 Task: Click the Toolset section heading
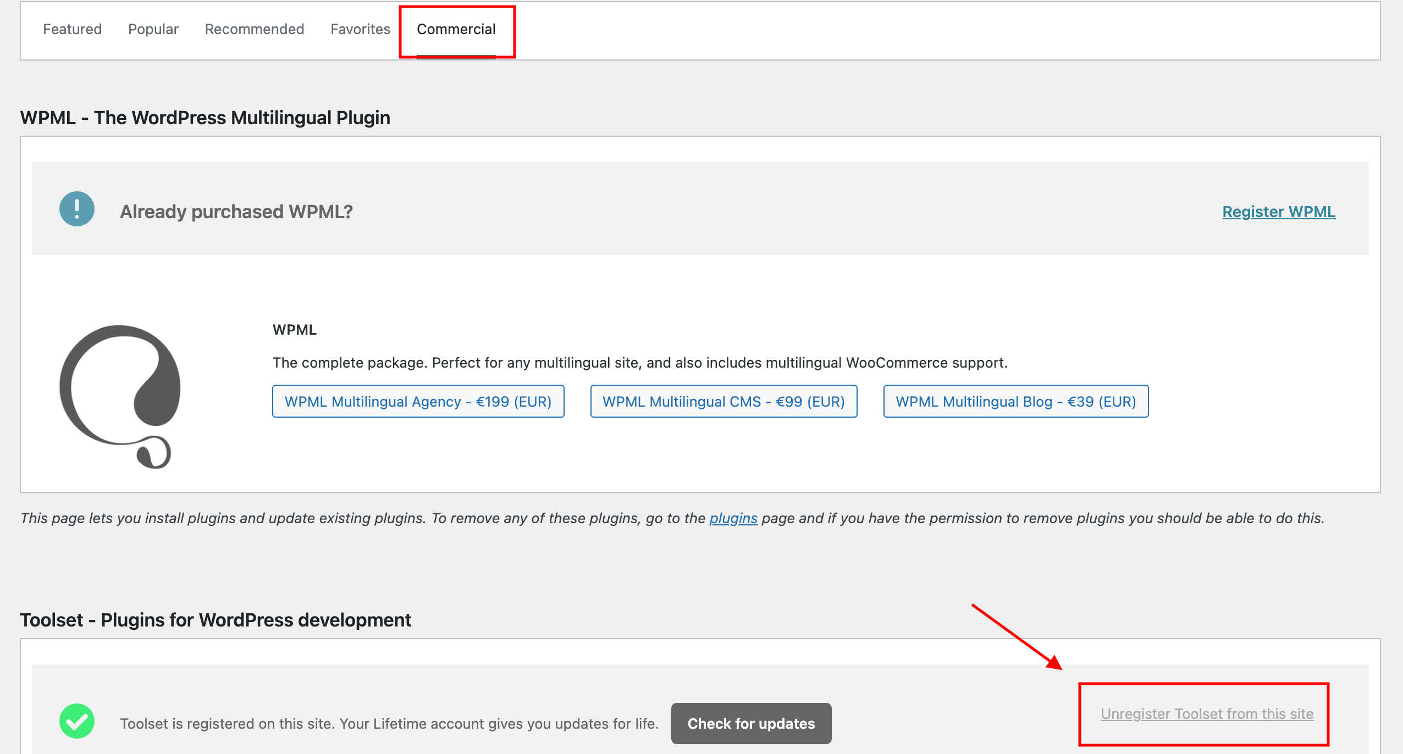216,620
